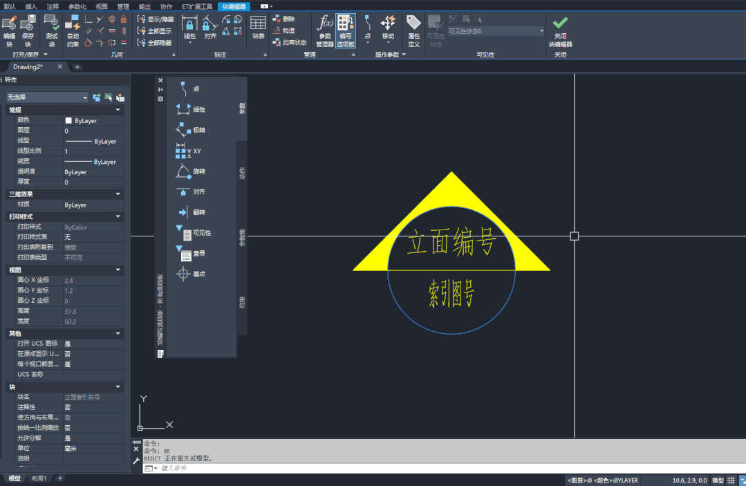
Task: Click 构造 (Construction) in 管理 panel
Action: point(283,31)
